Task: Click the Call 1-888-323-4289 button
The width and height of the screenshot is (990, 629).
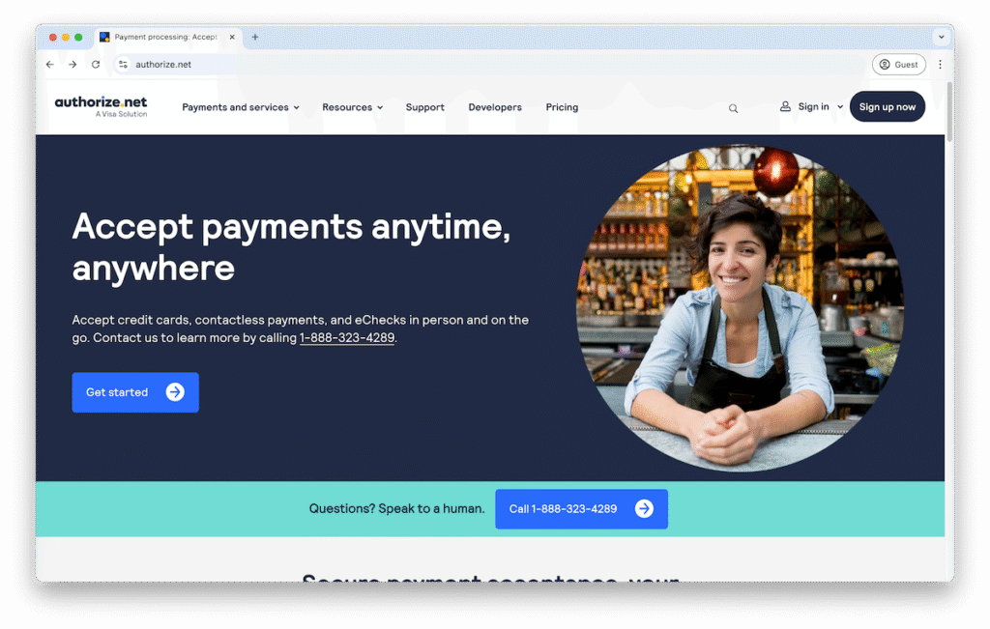Action: pos(581,509)
